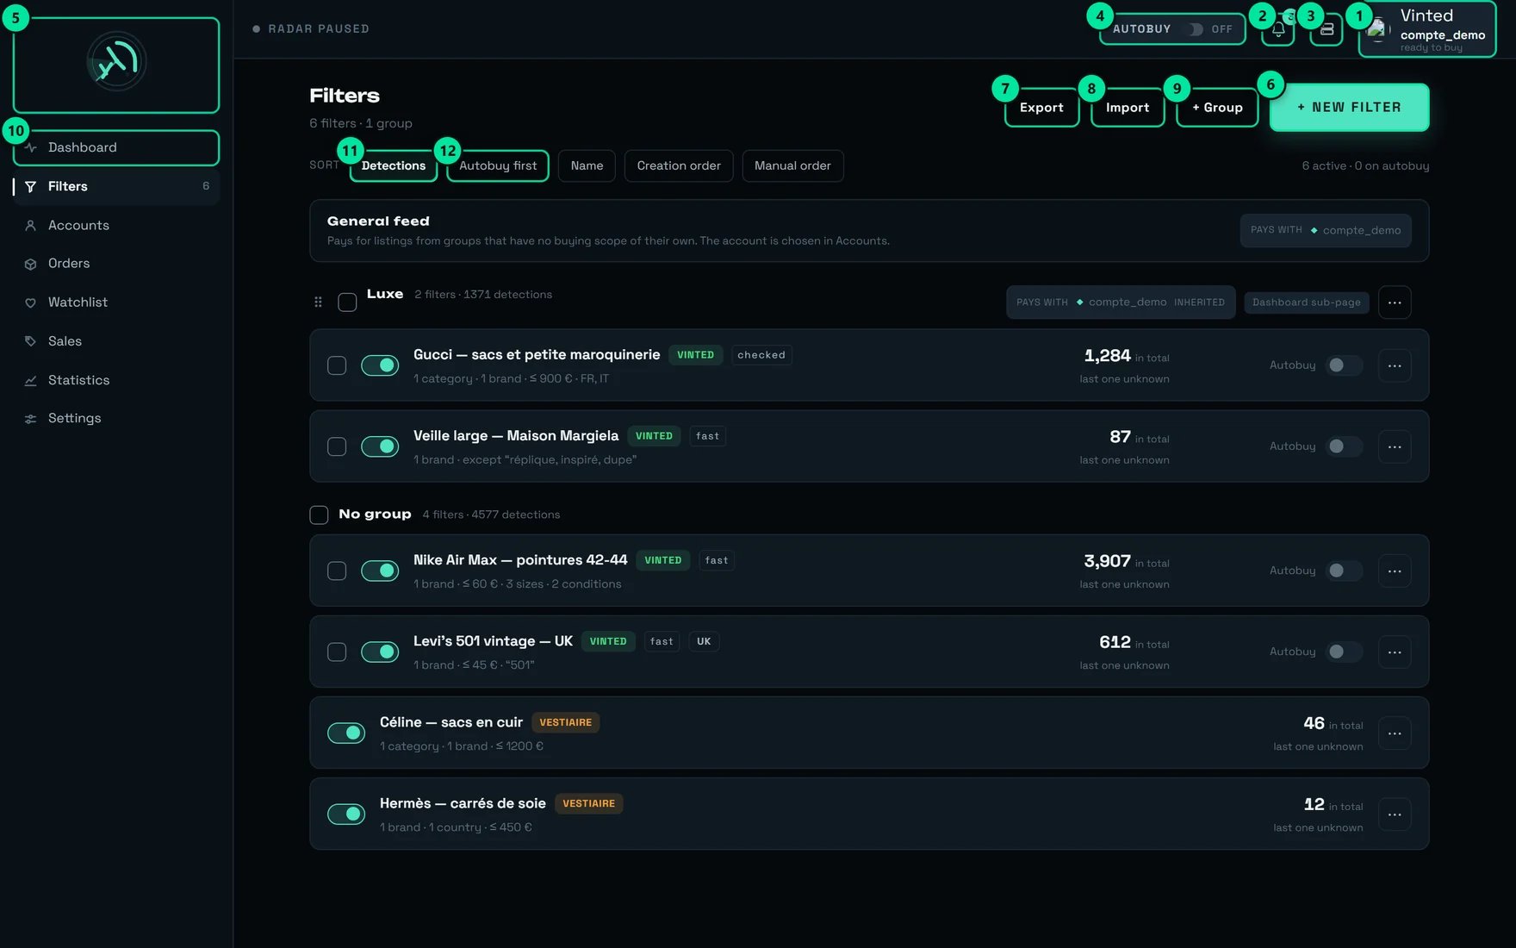This screenshot has width=1516, height=948.
Task: Disable Veille large Margiela active toggle
Action: [x=380, y=446]
